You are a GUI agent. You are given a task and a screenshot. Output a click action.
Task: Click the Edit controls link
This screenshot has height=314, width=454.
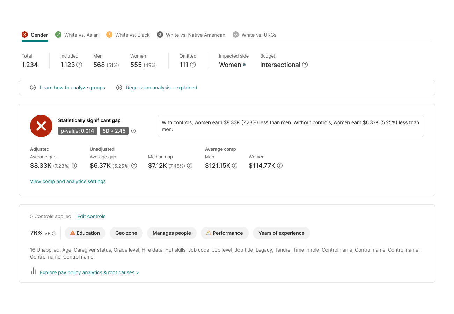tap(91, 216)
